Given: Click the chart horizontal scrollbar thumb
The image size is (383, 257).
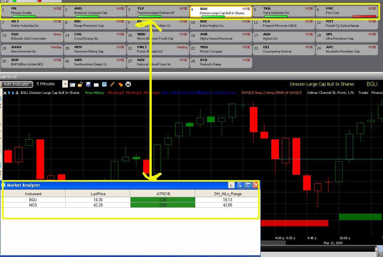Looking at the screenshot, I should [377, 249].
